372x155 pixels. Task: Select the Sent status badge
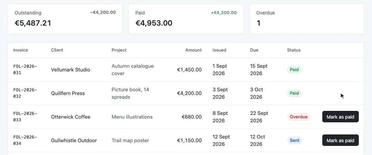point(295,141)
